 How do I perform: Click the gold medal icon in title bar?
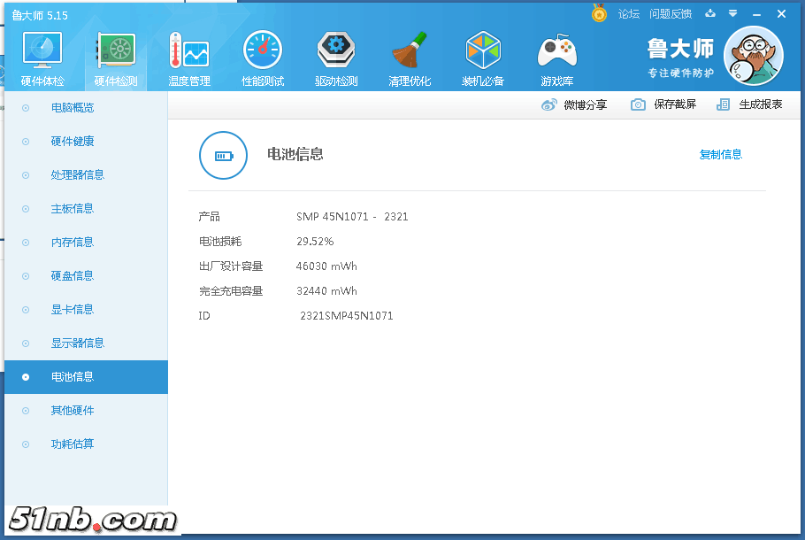pos(599,13)
